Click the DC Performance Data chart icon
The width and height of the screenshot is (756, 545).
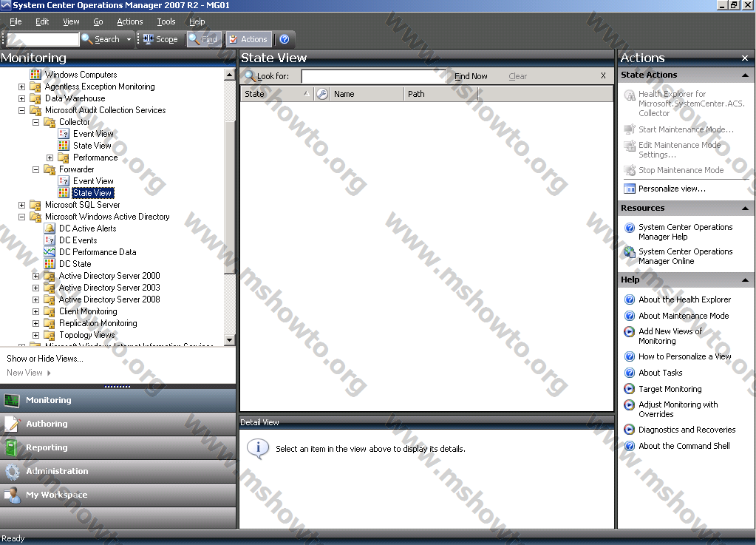pyautogui.click(x=50, y=251)
